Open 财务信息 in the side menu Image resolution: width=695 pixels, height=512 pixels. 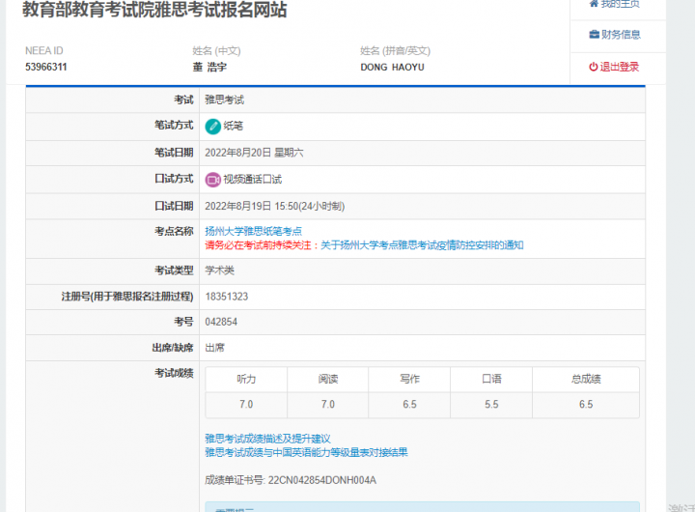pyautogui.click(x=620, y=35)
